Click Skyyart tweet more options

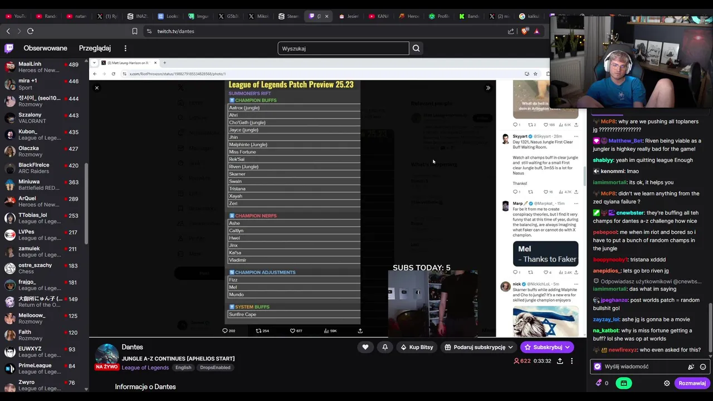tap(575, 136)
